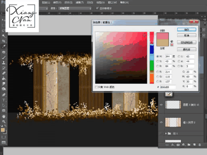Hide the 墙 1 拷贝 2 layer
Image resolution: width=207 pixels, height=155 pixels.
coord(161,122)
